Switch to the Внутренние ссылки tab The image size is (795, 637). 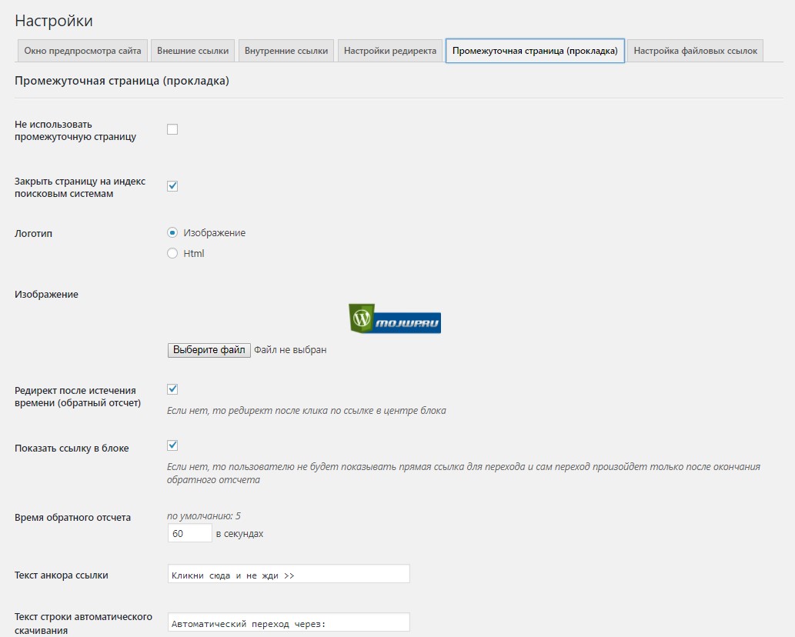(x=286, y=49)
